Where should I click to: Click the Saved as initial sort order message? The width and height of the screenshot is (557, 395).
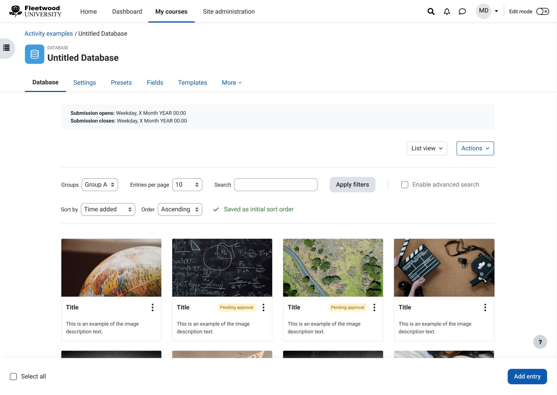[x=253, y=209]
